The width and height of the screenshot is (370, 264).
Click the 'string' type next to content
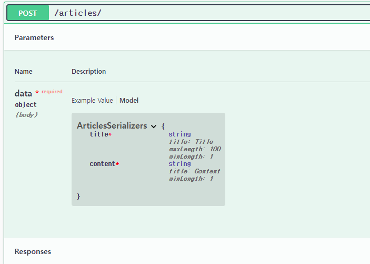pos(179,163)
